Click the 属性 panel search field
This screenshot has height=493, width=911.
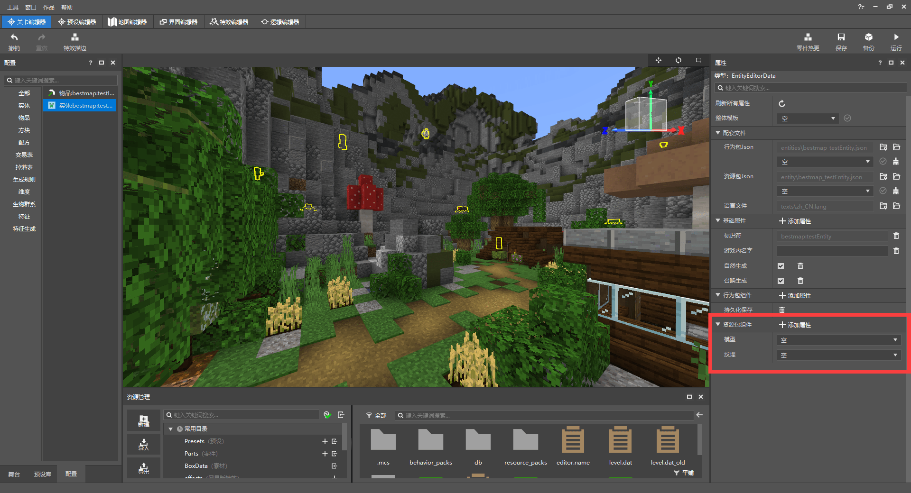click(x=811, y=88)
